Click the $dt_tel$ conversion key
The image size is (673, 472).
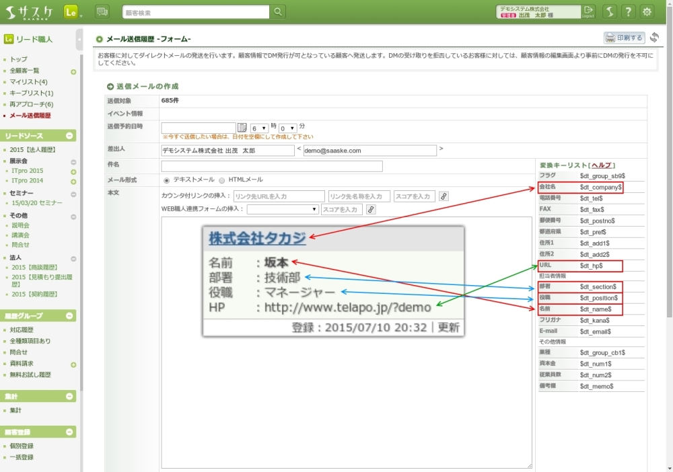coord(591,198)
